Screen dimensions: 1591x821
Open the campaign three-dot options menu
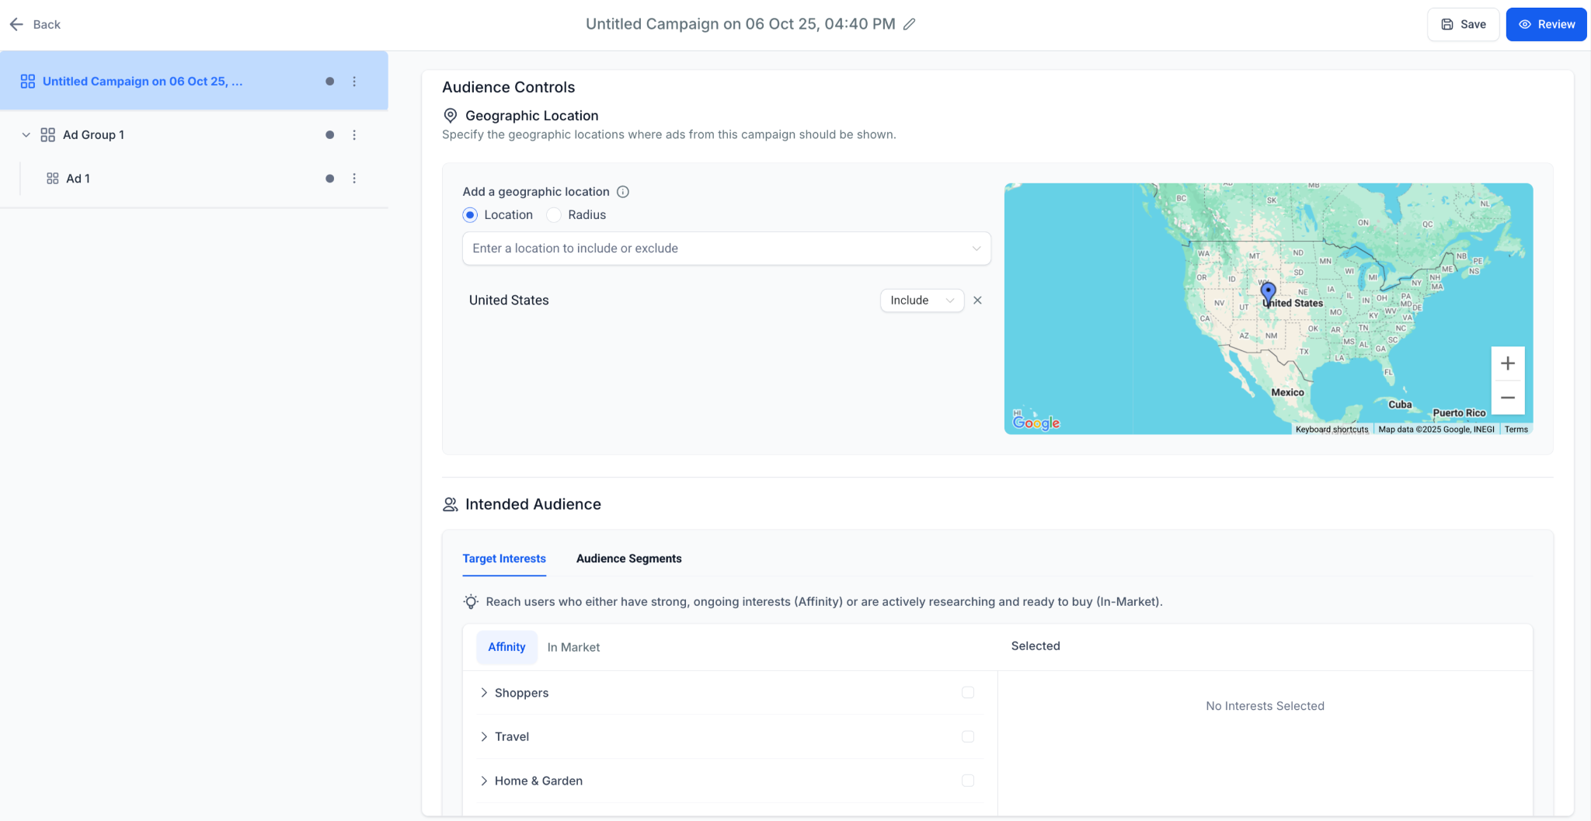354,82
